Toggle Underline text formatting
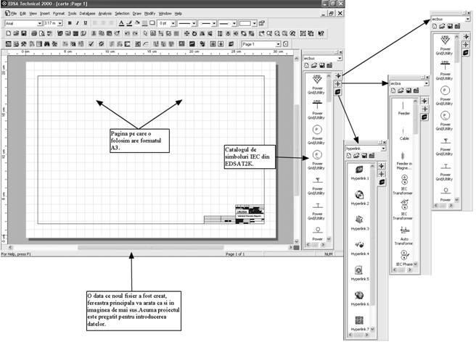 (x=85, y=23)
